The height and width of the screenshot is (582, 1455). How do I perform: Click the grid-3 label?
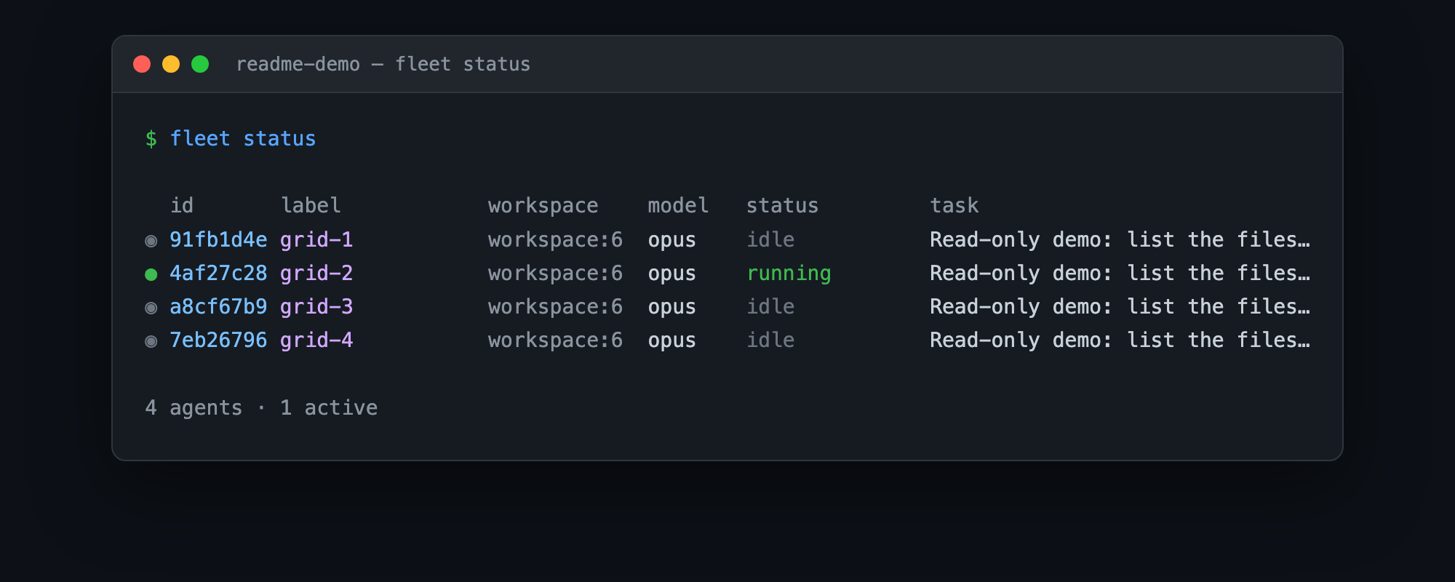tap(316, 307)
